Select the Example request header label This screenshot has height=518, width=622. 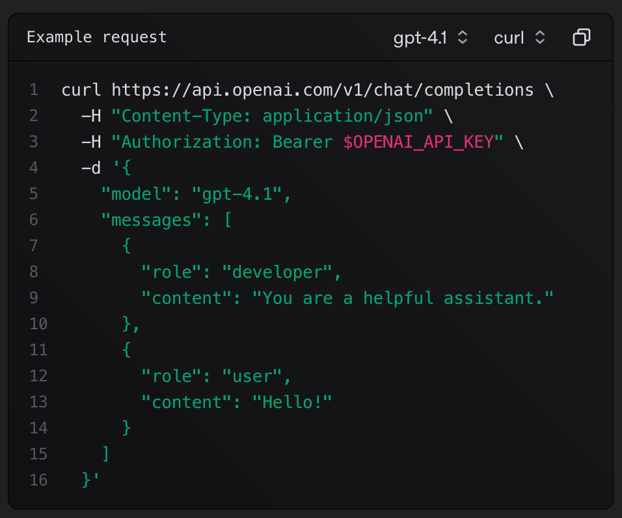coord(96,37)
